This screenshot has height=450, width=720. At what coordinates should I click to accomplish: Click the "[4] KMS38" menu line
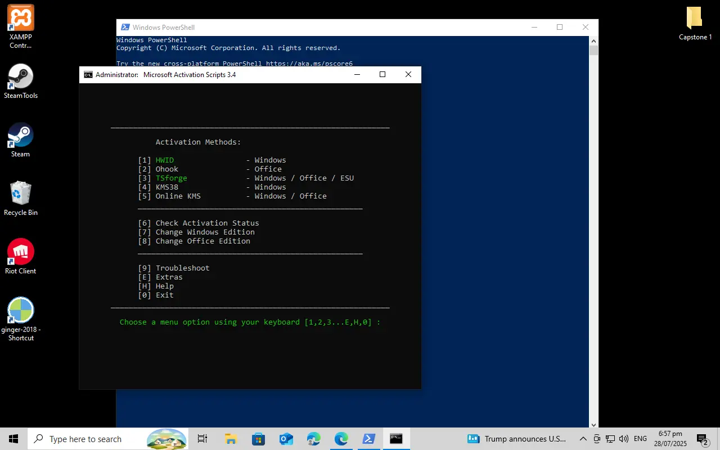pyautogui.click(x=212, y=187)
